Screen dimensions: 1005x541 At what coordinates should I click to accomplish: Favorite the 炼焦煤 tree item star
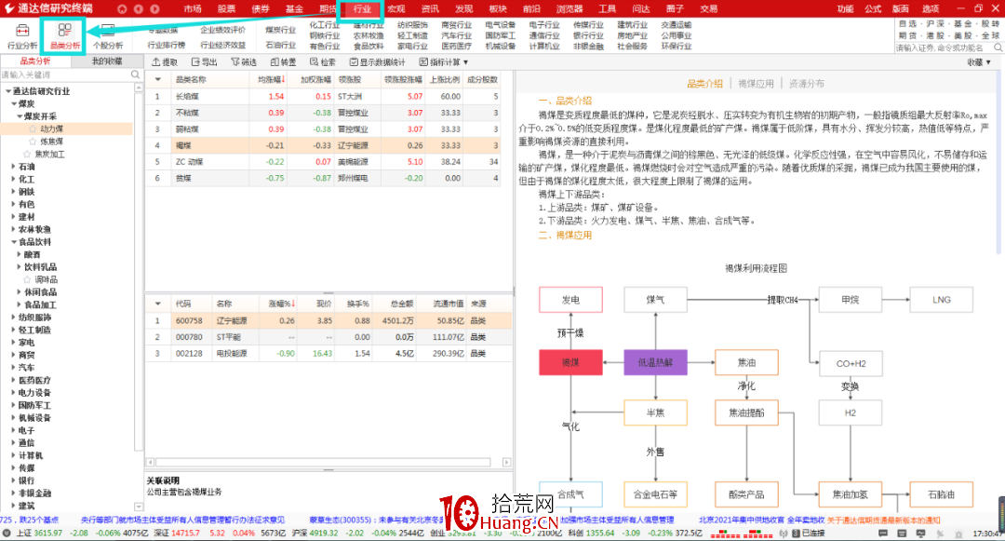33,142
